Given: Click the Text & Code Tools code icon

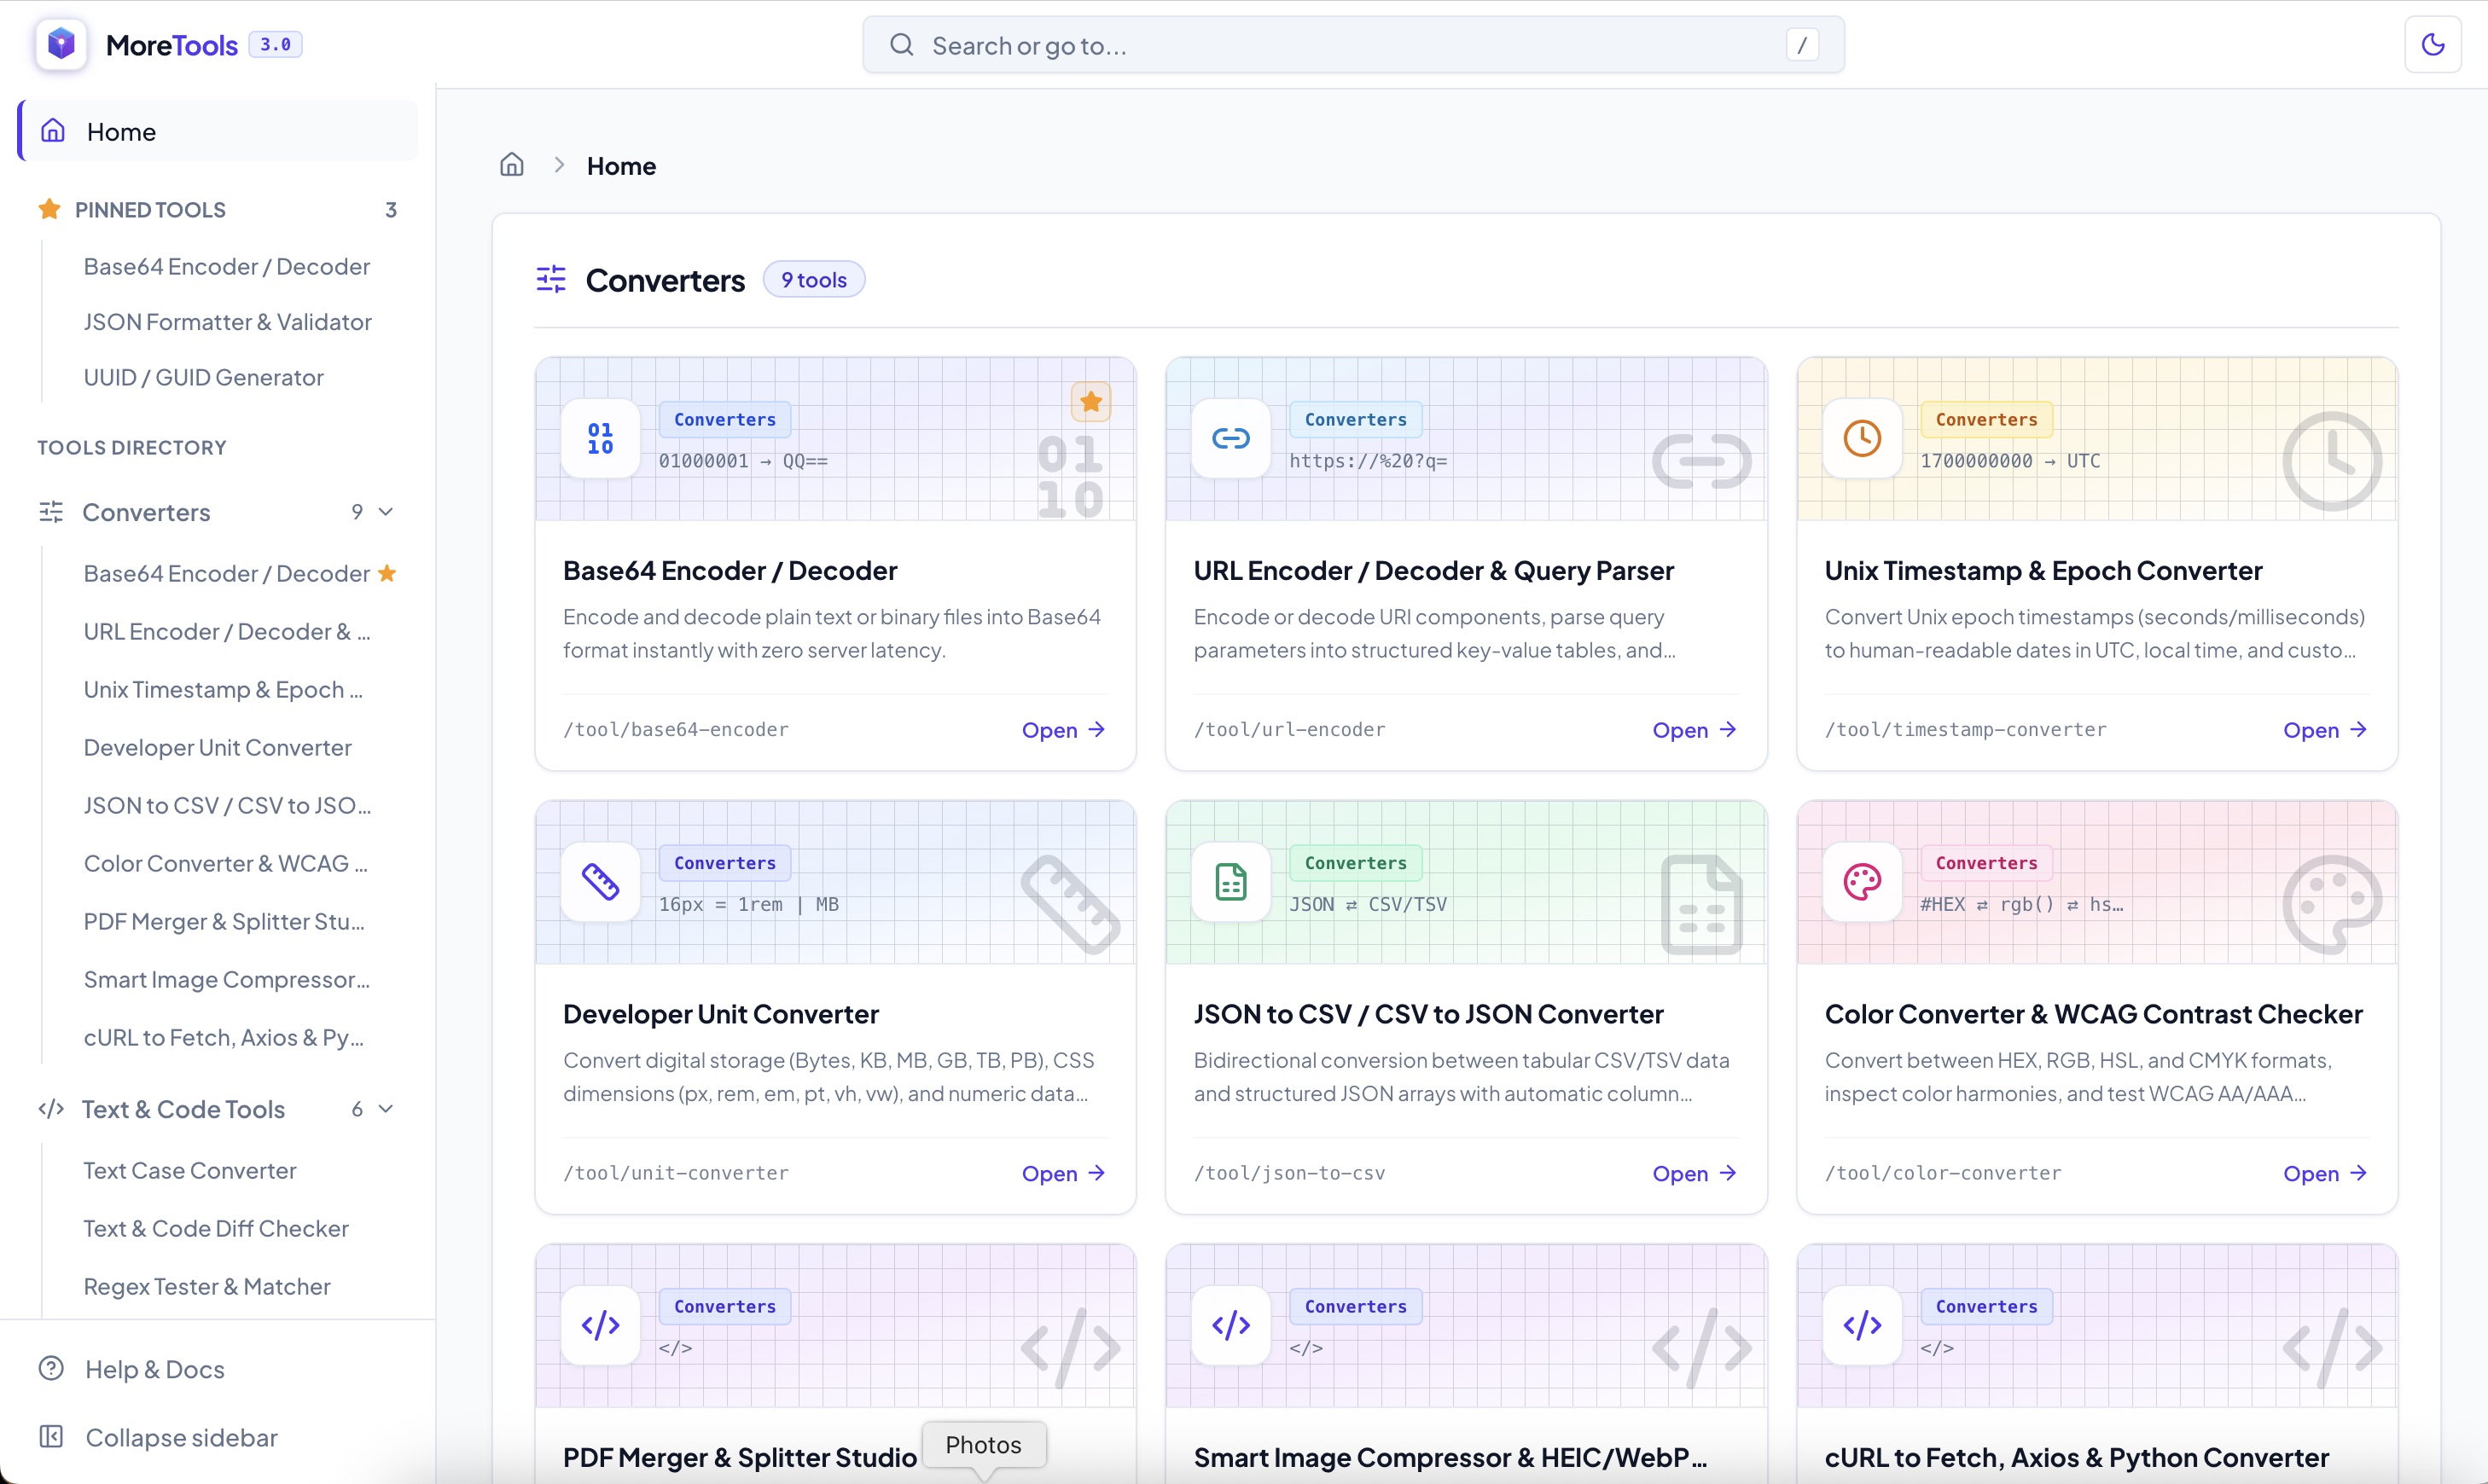Looking at the screenshot, I should 51,1109.
